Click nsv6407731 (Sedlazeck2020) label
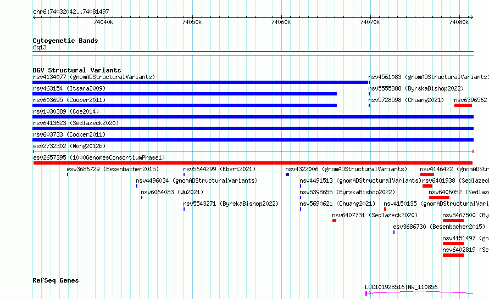Image resolution: width=489 pixels, height=299 pixels. (x=375, y=215)
